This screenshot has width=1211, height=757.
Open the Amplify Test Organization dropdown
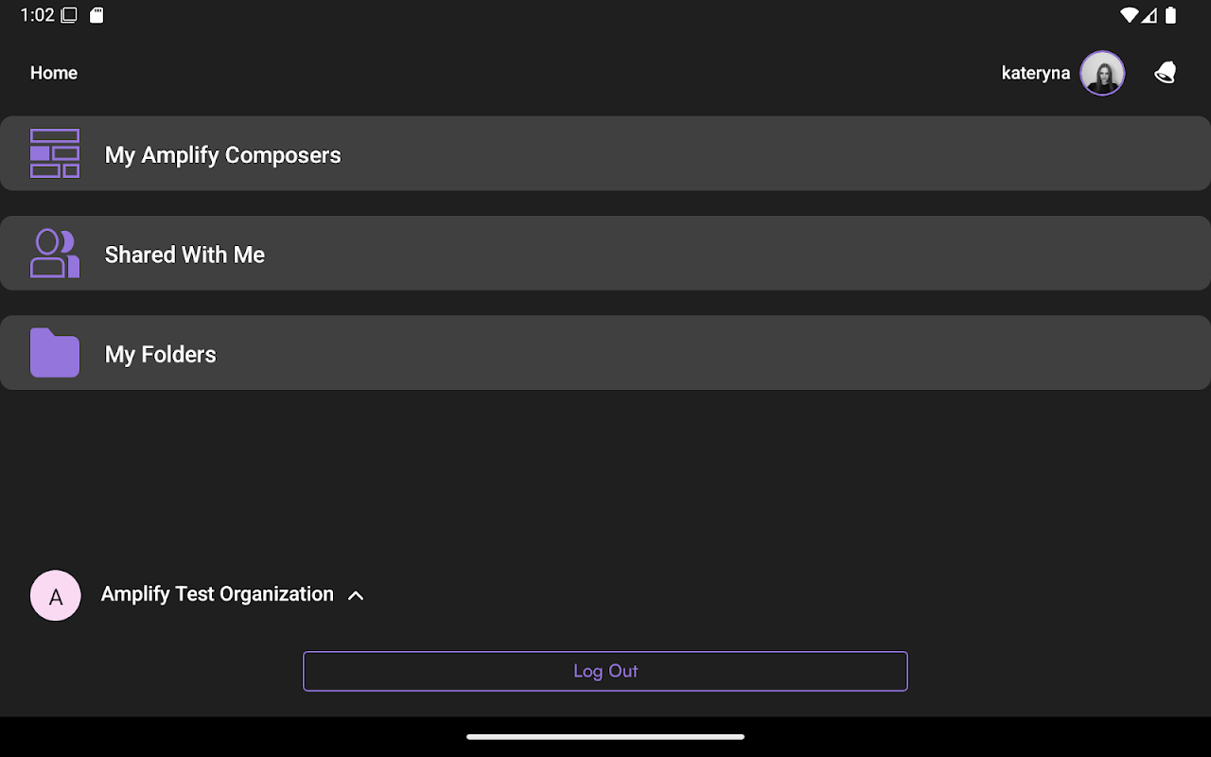coord(218,594)
